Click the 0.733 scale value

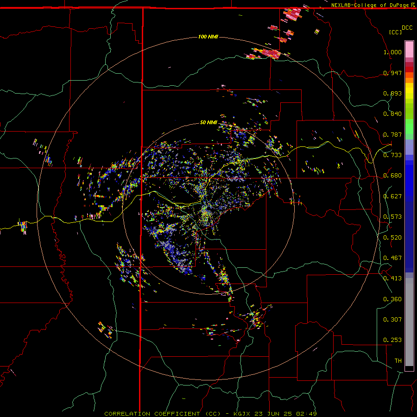coord(392,155)
